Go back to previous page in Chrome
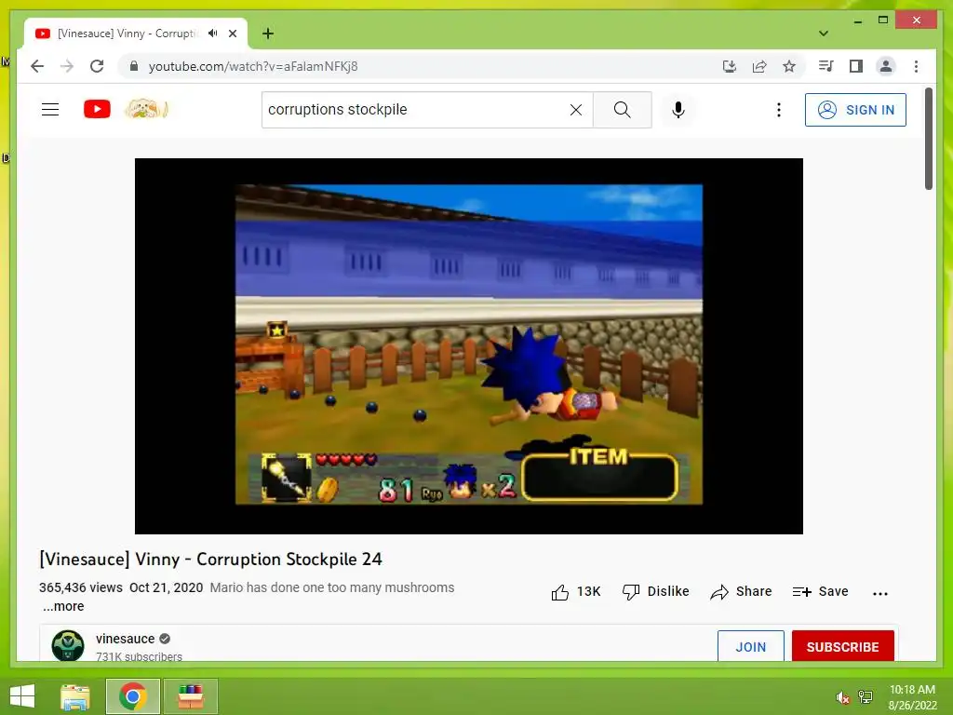 [x=37, y=66]
